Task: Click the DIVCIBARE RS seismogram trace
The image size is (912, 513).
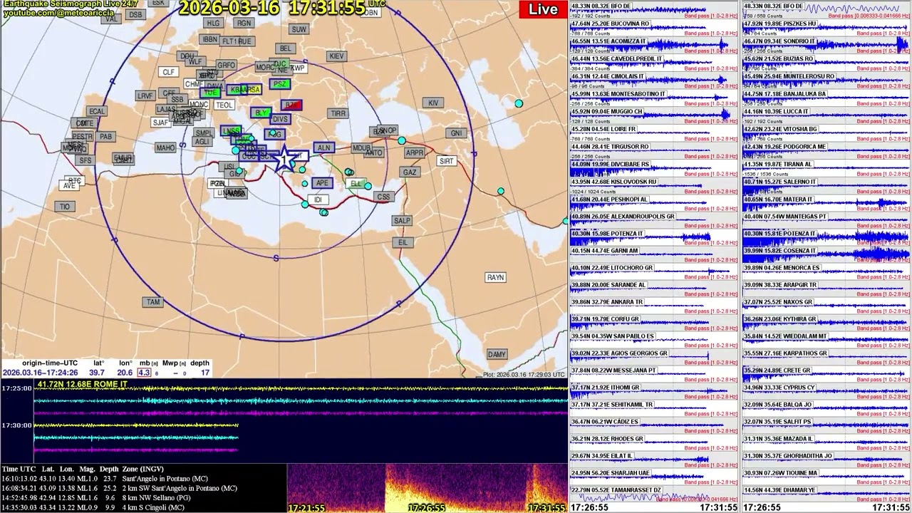Action: coord(653,168)
